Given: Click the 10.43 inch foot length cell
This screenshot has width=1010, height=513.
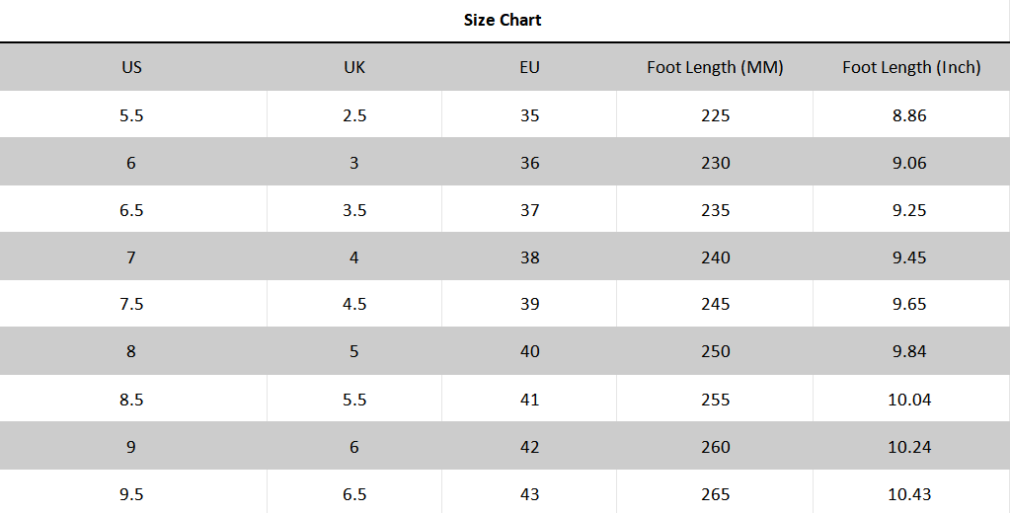Looking at the screenshot, I should tap(909, 494).
